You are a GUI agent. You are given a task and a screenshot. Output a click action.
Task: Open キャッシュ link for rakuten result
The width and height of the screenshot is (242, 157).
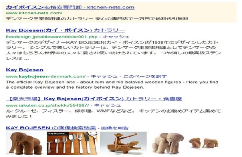point(107,105)
